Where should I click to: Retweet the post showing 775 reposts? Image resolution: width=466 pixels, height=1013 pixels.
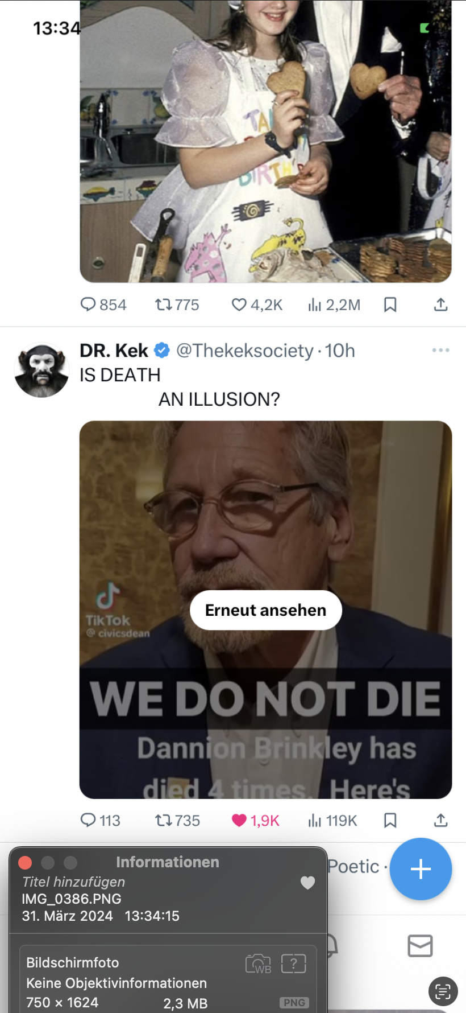click(x=164, y=305)
